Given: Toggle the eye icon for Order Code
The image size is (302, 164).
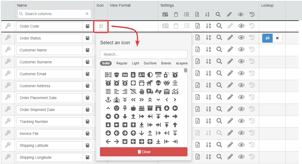Looking at the screenshot, I should point(241,26).
